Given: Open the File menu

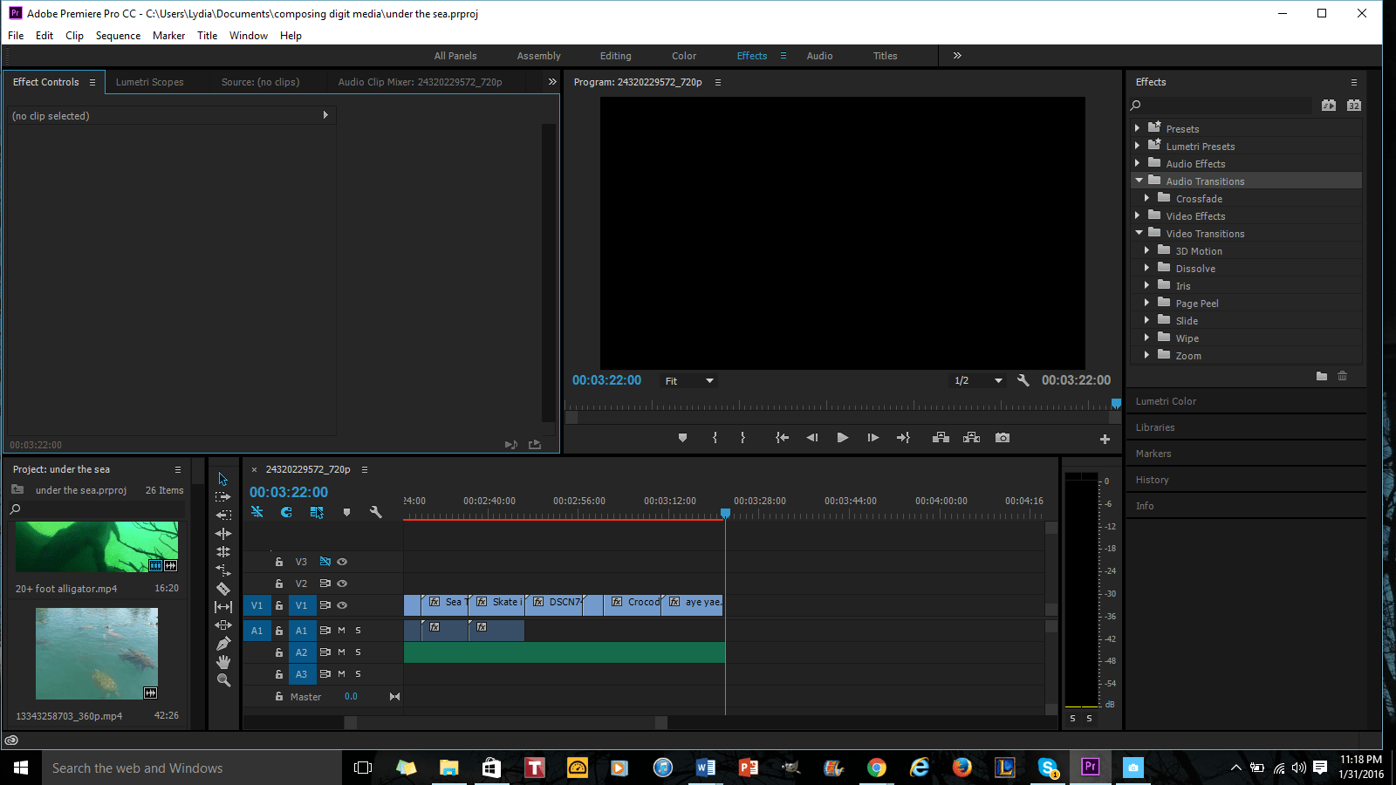Looking at the screenshot, I should (x=16, y=36).
